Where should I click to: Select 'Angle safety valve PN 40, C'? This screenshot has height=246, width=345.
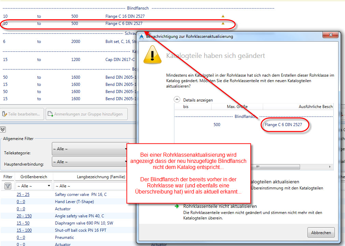tap(80, 216)
